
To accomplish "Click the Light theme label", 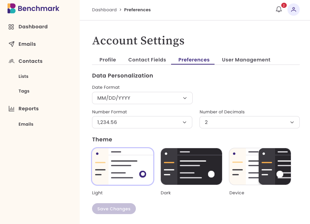I will pos(97,193).
